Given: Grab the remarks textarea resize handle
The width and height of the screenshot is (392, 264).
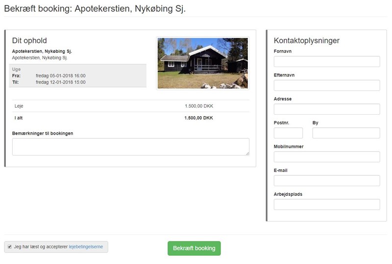Looking at the screenshot, I should click(x=247, y=153).
